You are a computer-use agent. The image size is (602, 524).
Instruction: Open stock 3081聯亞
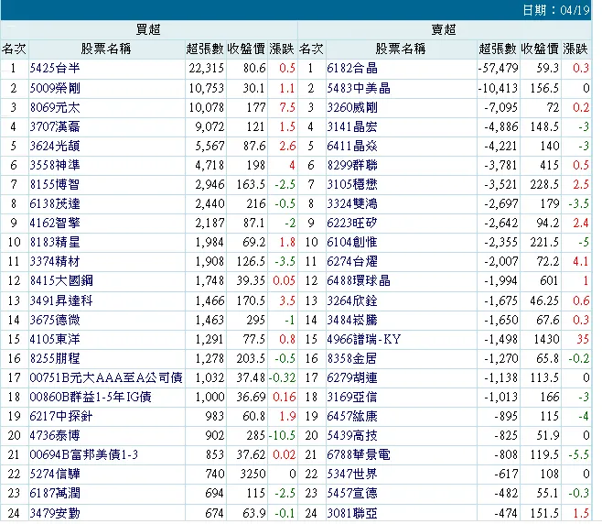[352, 513]
